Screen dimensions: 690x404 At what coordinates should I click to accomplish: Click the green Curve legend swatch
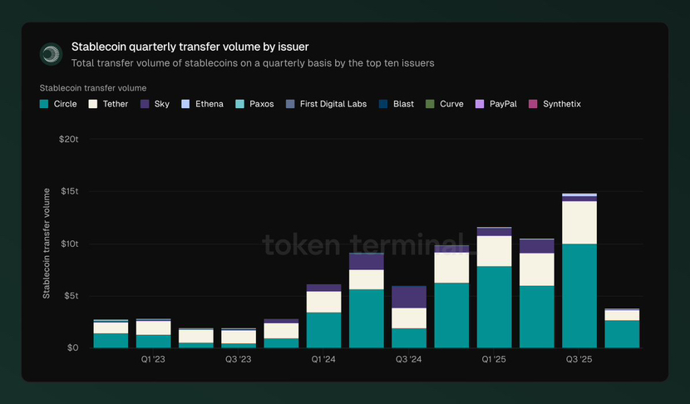coord(430,104)
